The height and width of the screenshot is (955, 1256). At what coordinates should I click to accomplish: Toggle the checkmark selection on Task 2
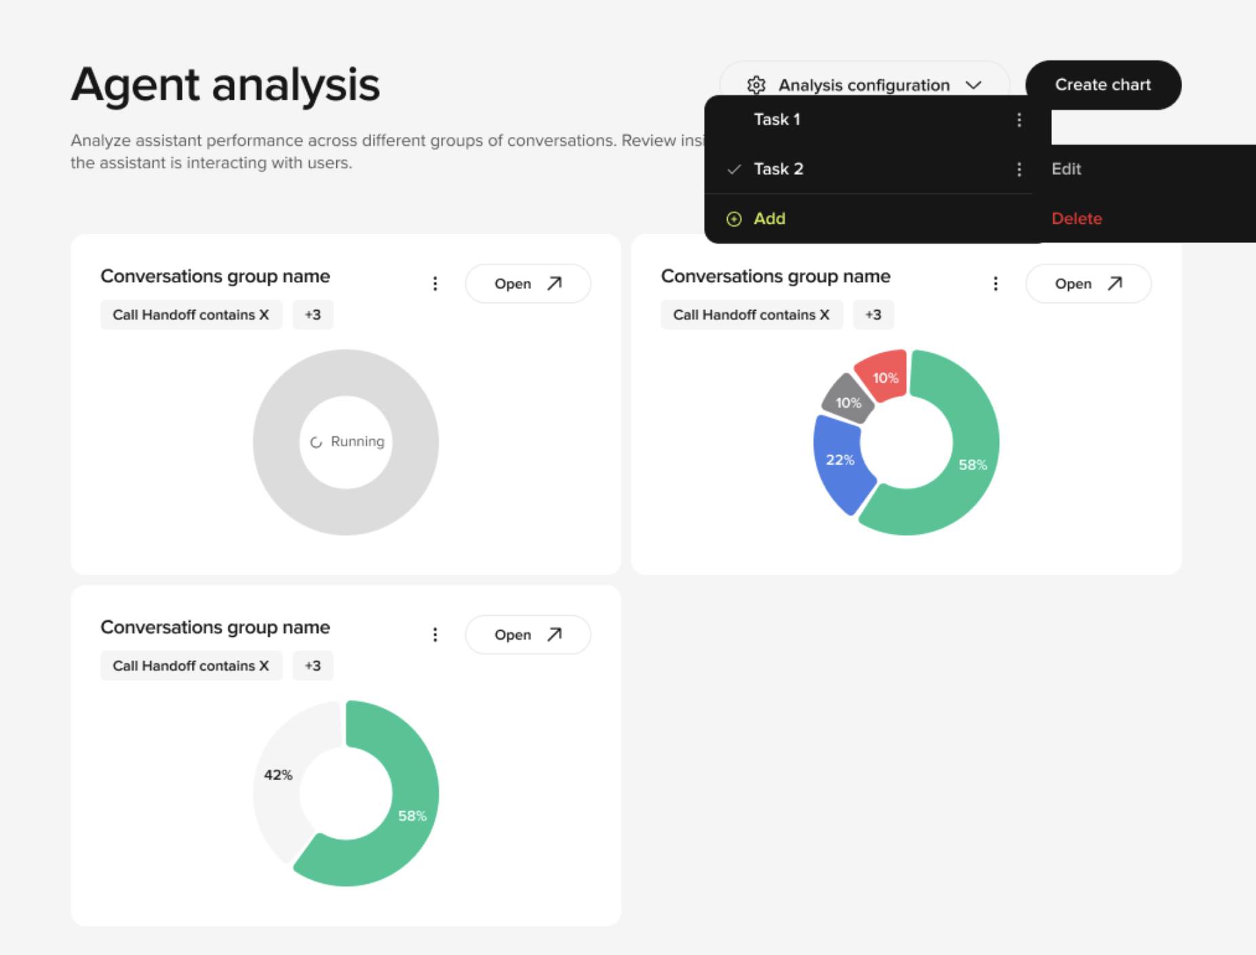tap(733, 170)
